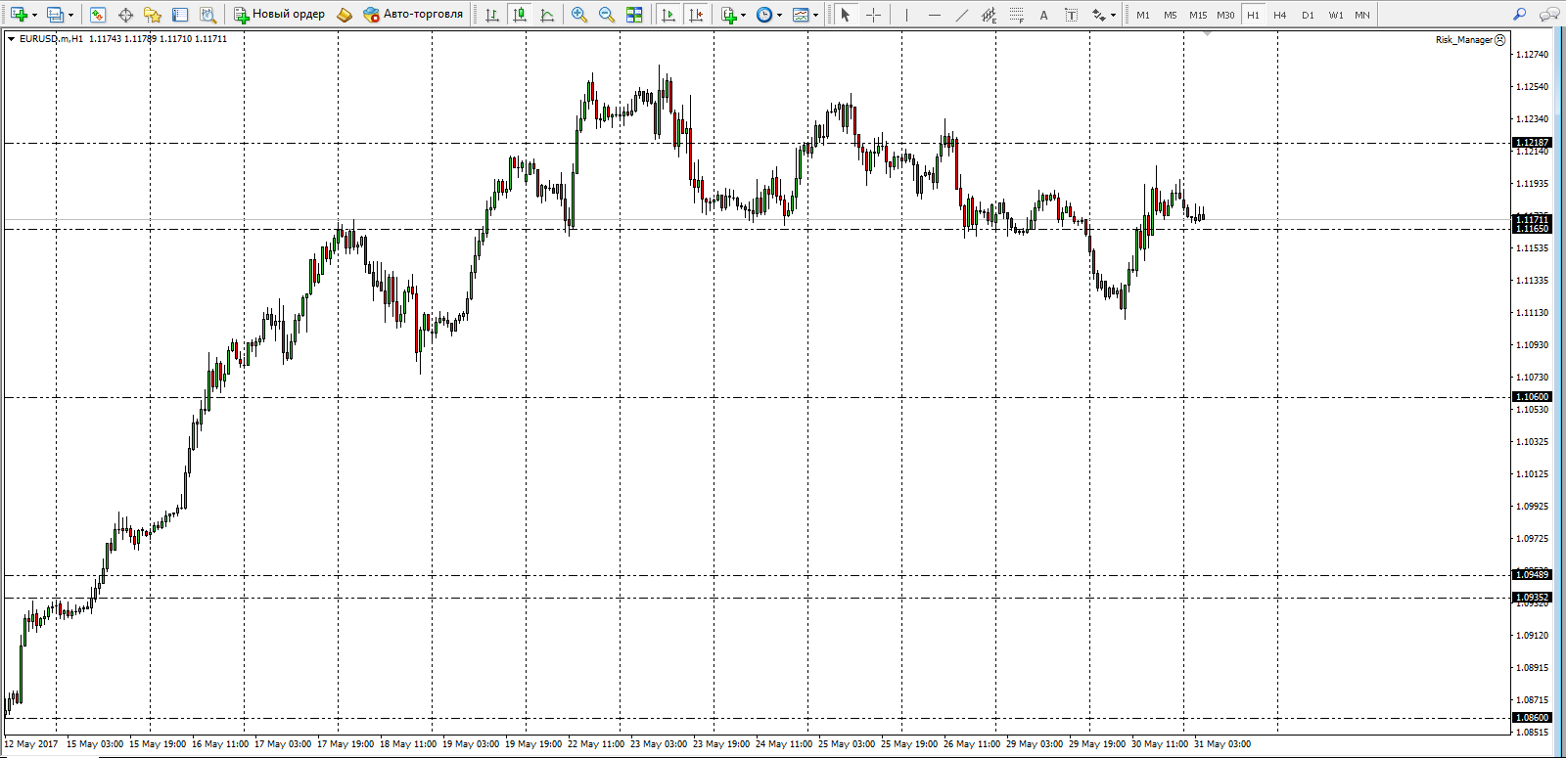Switch to MN monthly timeframe
This screenshot has height=758, width=1566.
1362,15
